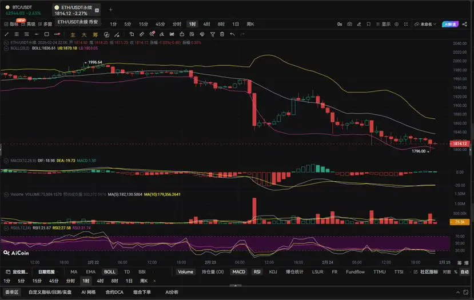Toggle the MACD sub-indicator

click(x=238, y=272)
